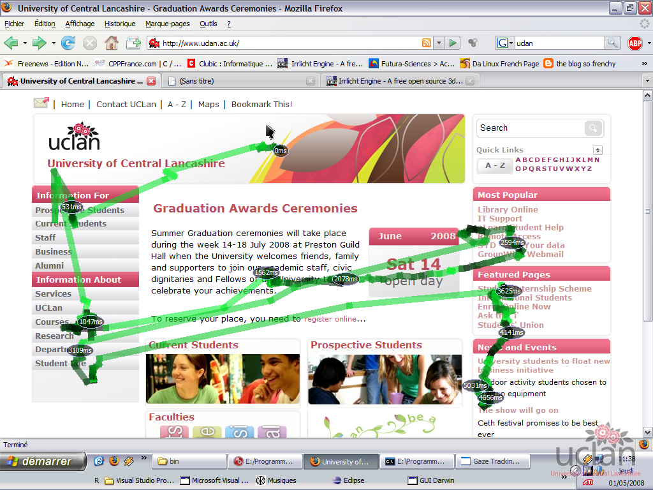This screenshot has width=653, height=490.
Task: Click the green Go arrow beside the address bar
Action: click(x=453, y=43)
